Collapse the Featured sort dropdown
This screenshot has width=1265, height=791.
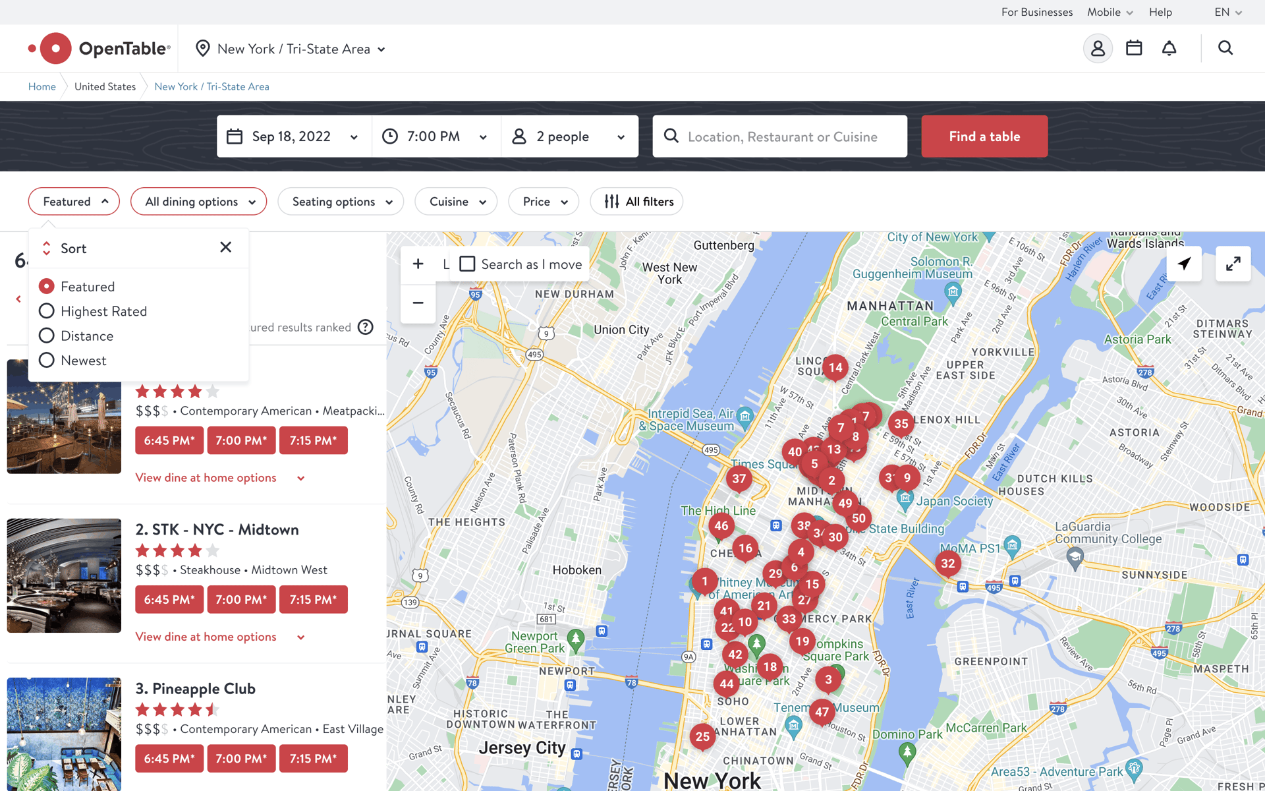[x=74, y=202]
